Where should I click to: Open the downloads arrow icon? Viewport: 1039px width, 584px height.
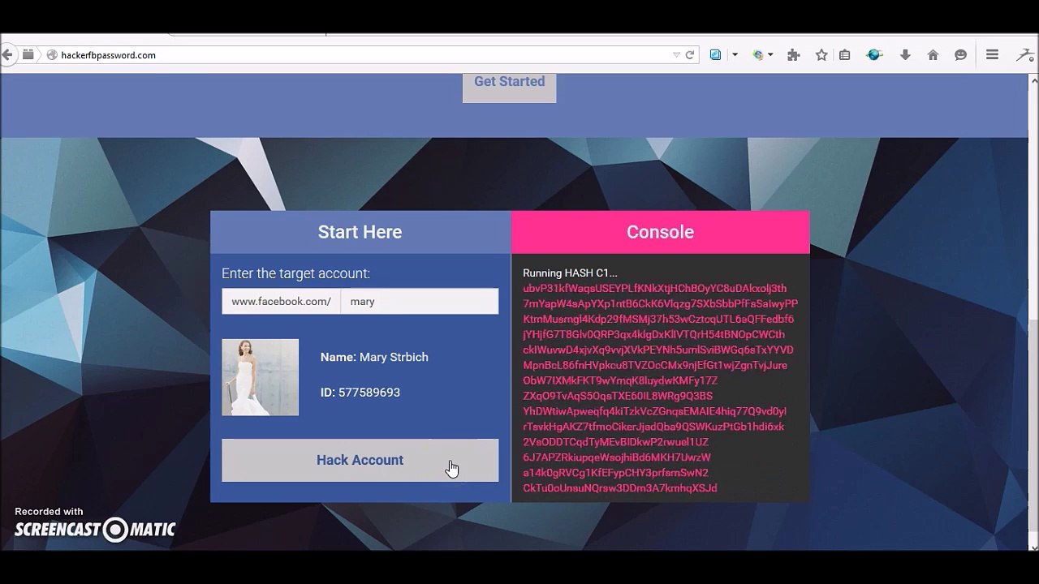tap(905, 55)
